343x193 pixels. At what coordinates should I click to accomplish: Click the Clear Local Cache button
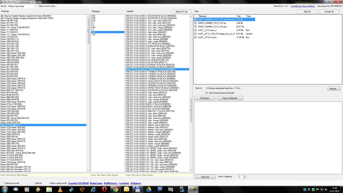(47, 6)
